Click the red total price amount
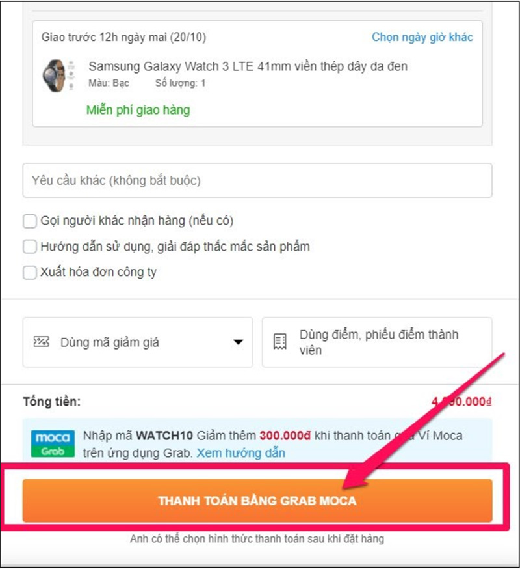The width and height of the screenshot is (520, 569). coord(461,402)
